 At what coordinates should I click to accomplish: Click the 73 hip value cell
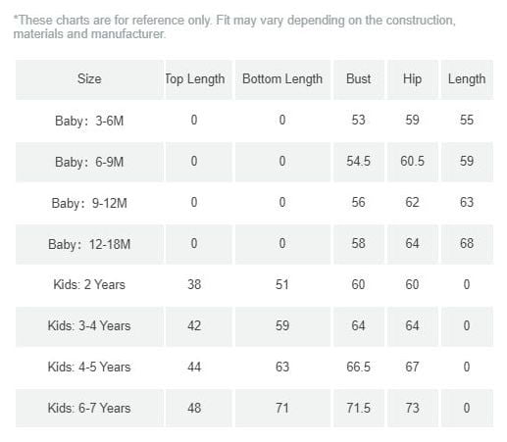tap(412, 408)
